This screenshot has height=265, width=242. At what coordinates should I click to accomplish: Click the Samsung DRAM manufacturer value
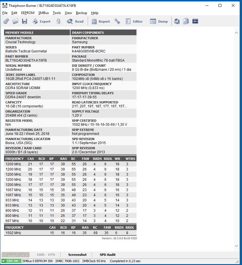80,42
